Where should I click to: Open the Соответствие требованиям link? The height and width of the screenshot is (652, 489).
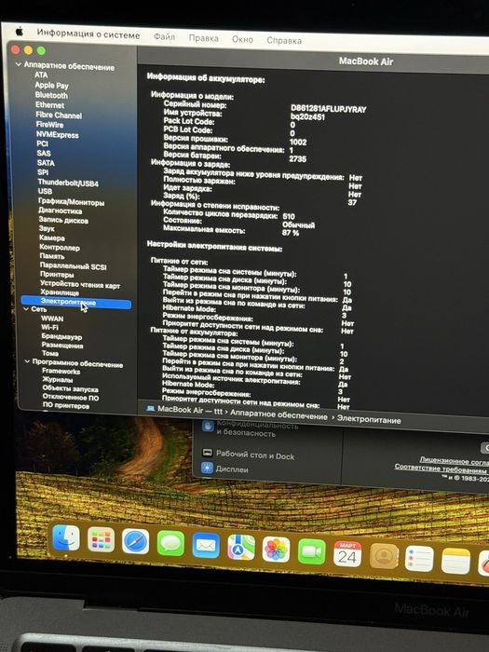coord(441,469)
